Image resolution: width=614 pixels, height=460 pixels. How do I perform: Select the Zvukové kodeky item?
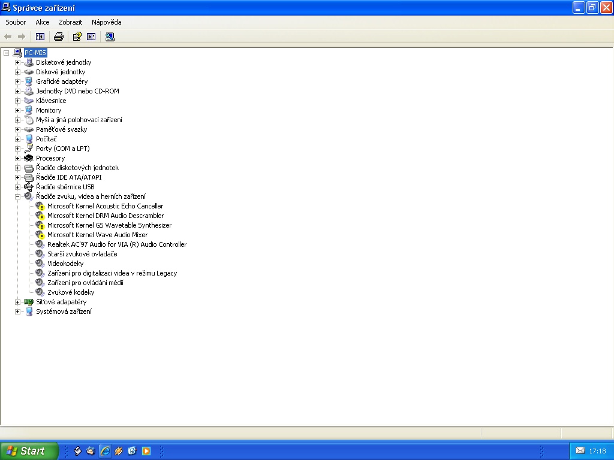[71, 292]
